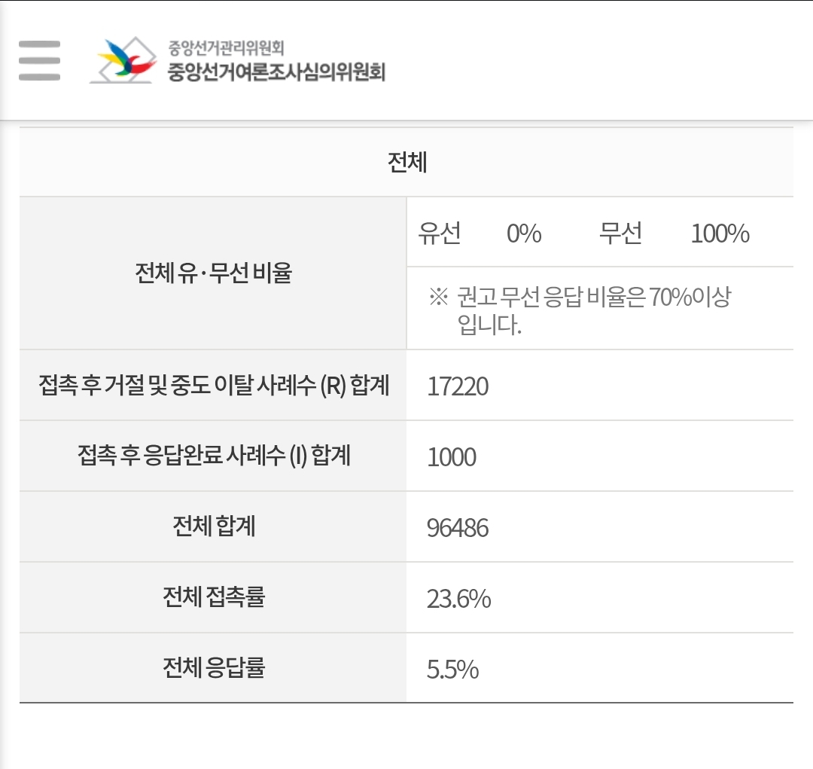Click the 96486 total value
Screen dimensions: 813x769
click(458, 528)
